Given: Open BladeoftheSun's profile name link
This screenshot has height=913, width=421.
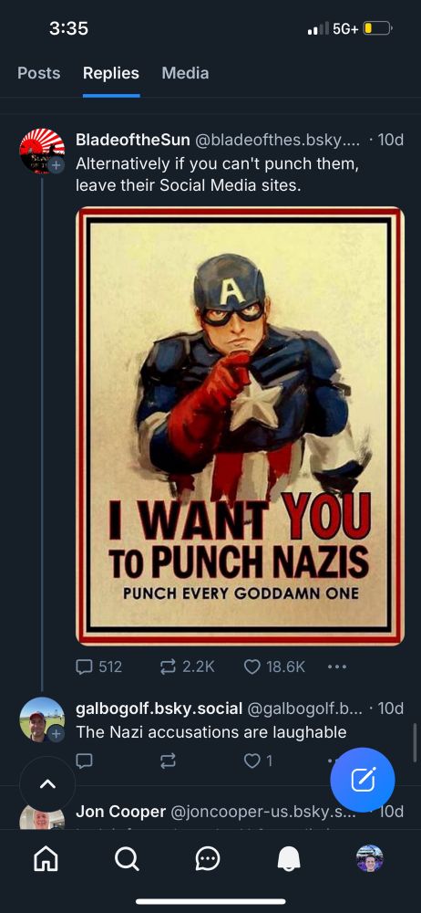Looking at the screenshot, I should point(133,141).
